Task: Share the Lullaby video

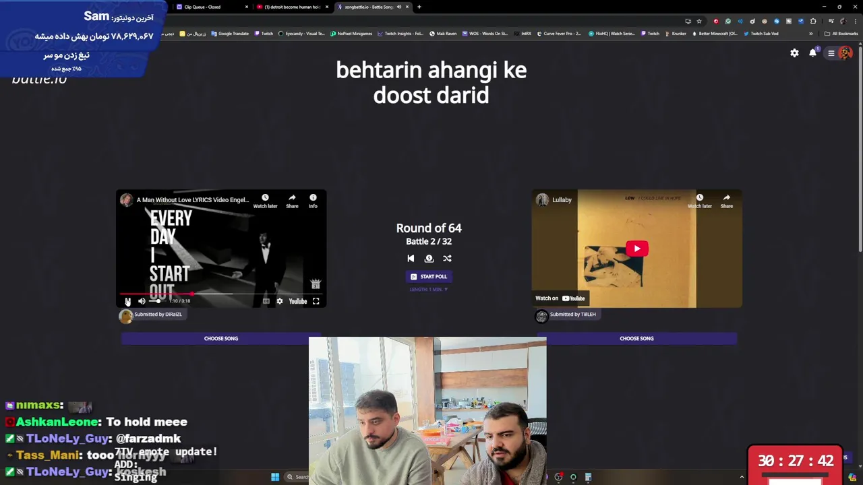Action: click(x=726, y=201)
